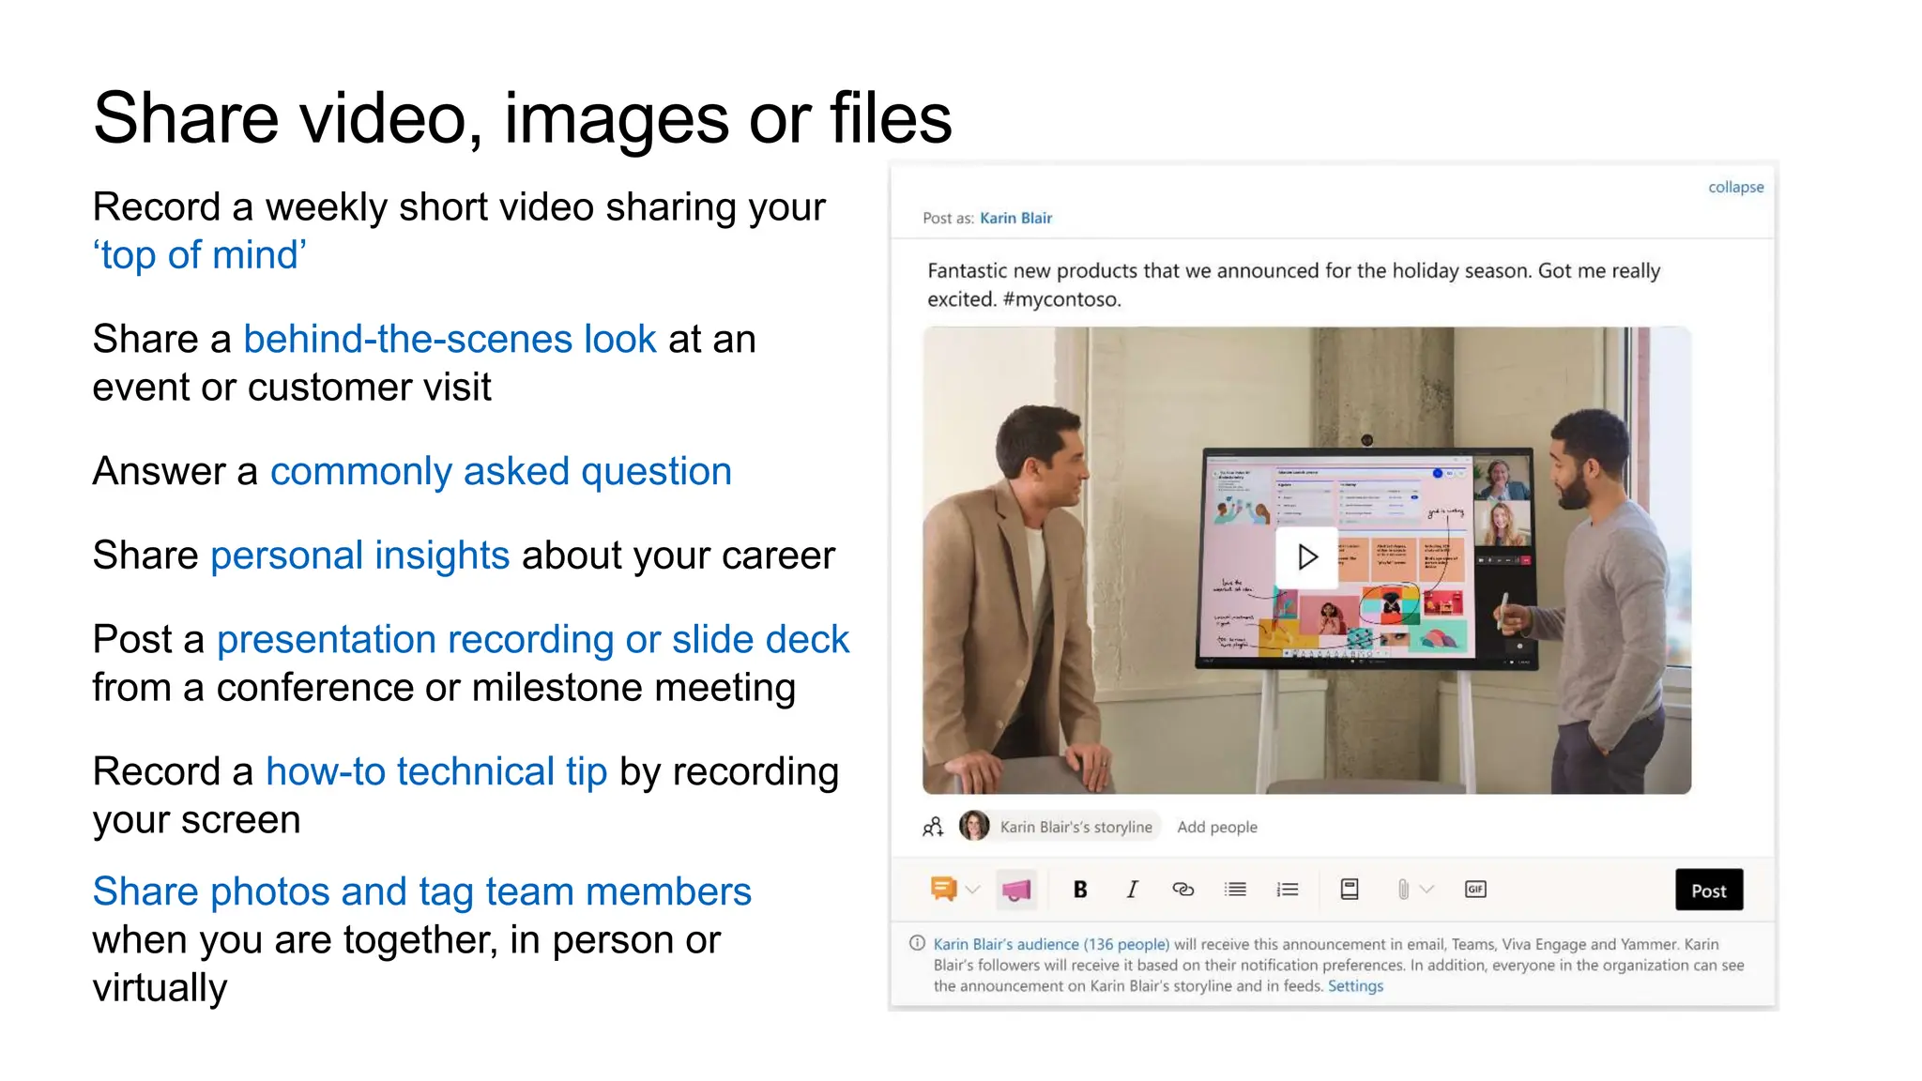Expand the attachment options chevron

point(1427,890)
